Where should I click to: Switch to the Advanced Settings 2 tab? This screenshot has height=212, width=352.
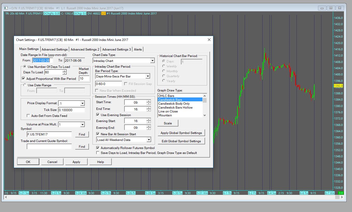click(85, 49)
